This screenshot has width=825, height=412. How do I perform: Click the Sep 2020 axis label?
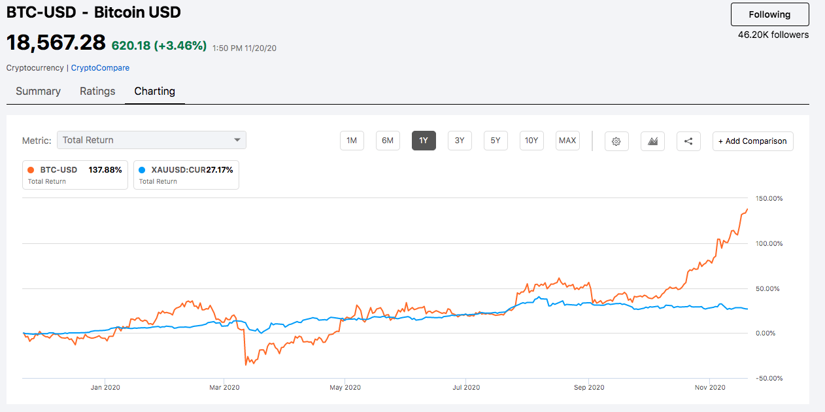[x=589, y=387]
